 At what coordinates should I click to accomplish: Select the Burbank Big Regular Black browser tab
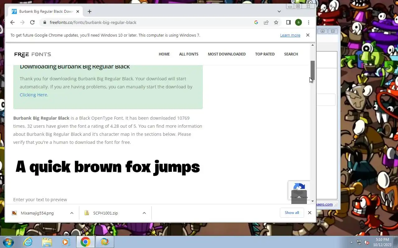pos(45,11)
